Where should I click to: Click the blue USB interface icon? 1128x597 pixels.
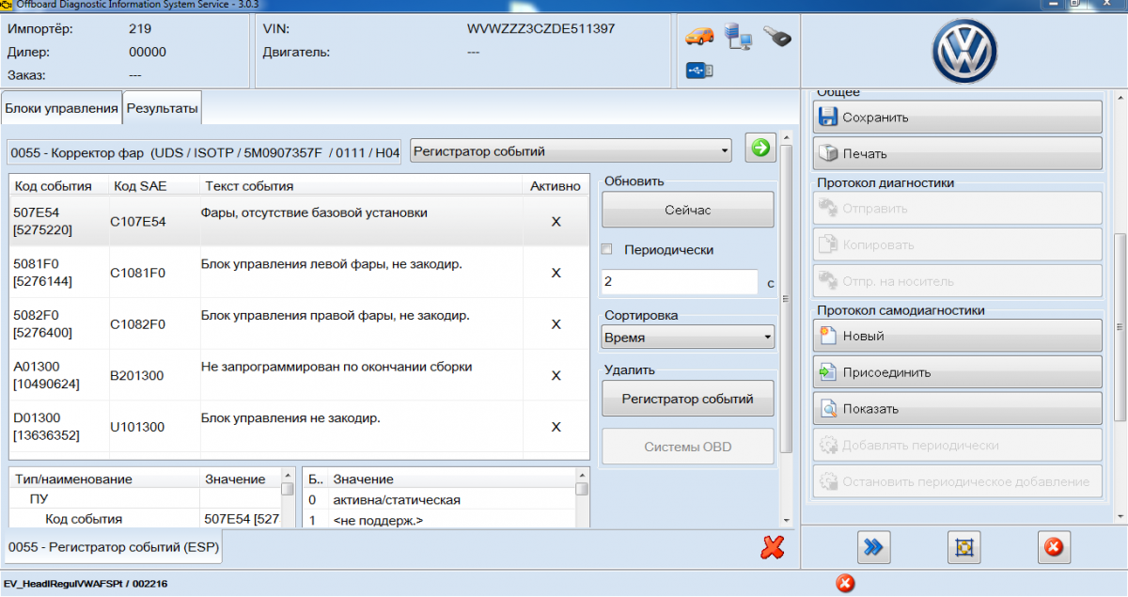[700, 71]
